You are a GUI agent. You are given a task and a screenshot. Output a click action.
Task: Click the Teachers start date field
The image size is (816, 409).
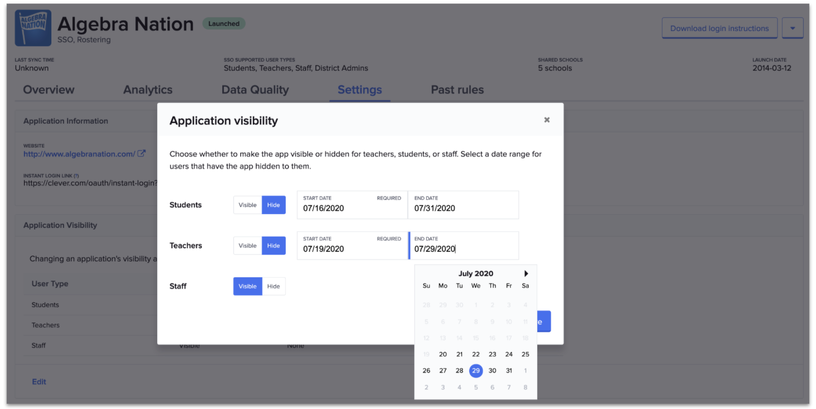pos(352,246)
